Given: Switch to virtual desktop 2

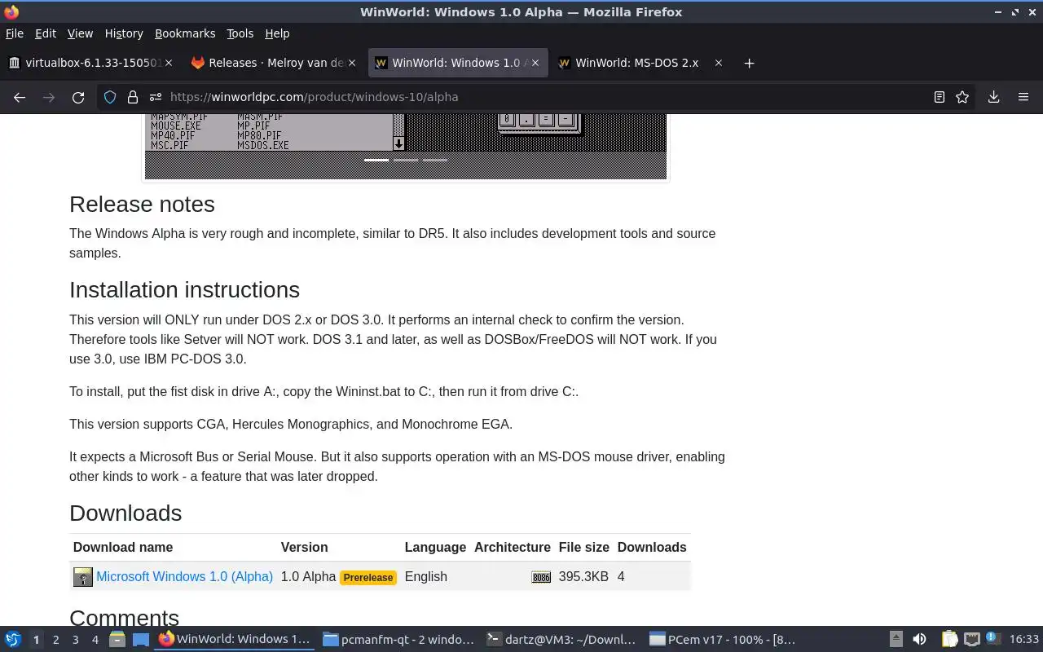Looking at the screenshot, I should click(55, 640).
